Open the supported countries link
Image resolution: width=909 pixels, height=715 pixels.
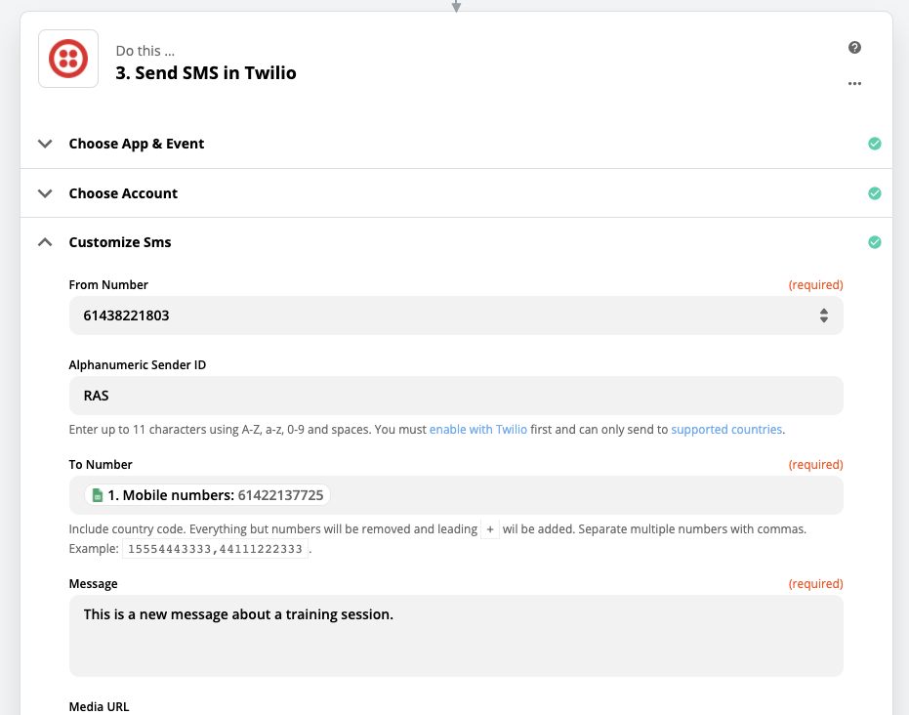(x=726, y=430)
